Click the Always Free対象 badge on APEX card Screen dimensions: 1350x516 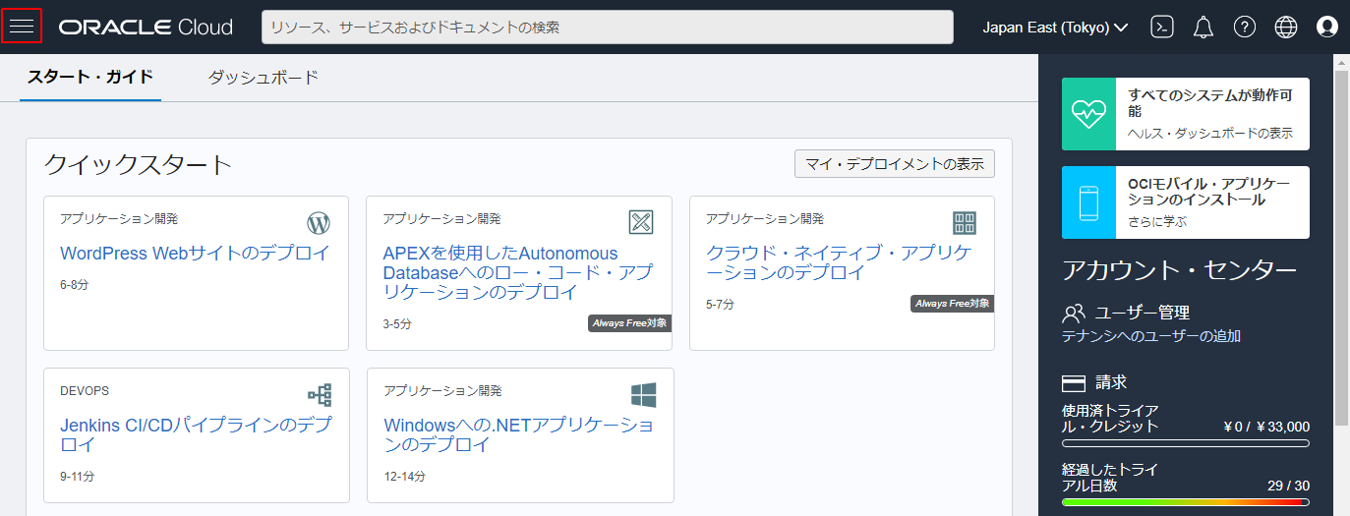[x=629, y=322]
